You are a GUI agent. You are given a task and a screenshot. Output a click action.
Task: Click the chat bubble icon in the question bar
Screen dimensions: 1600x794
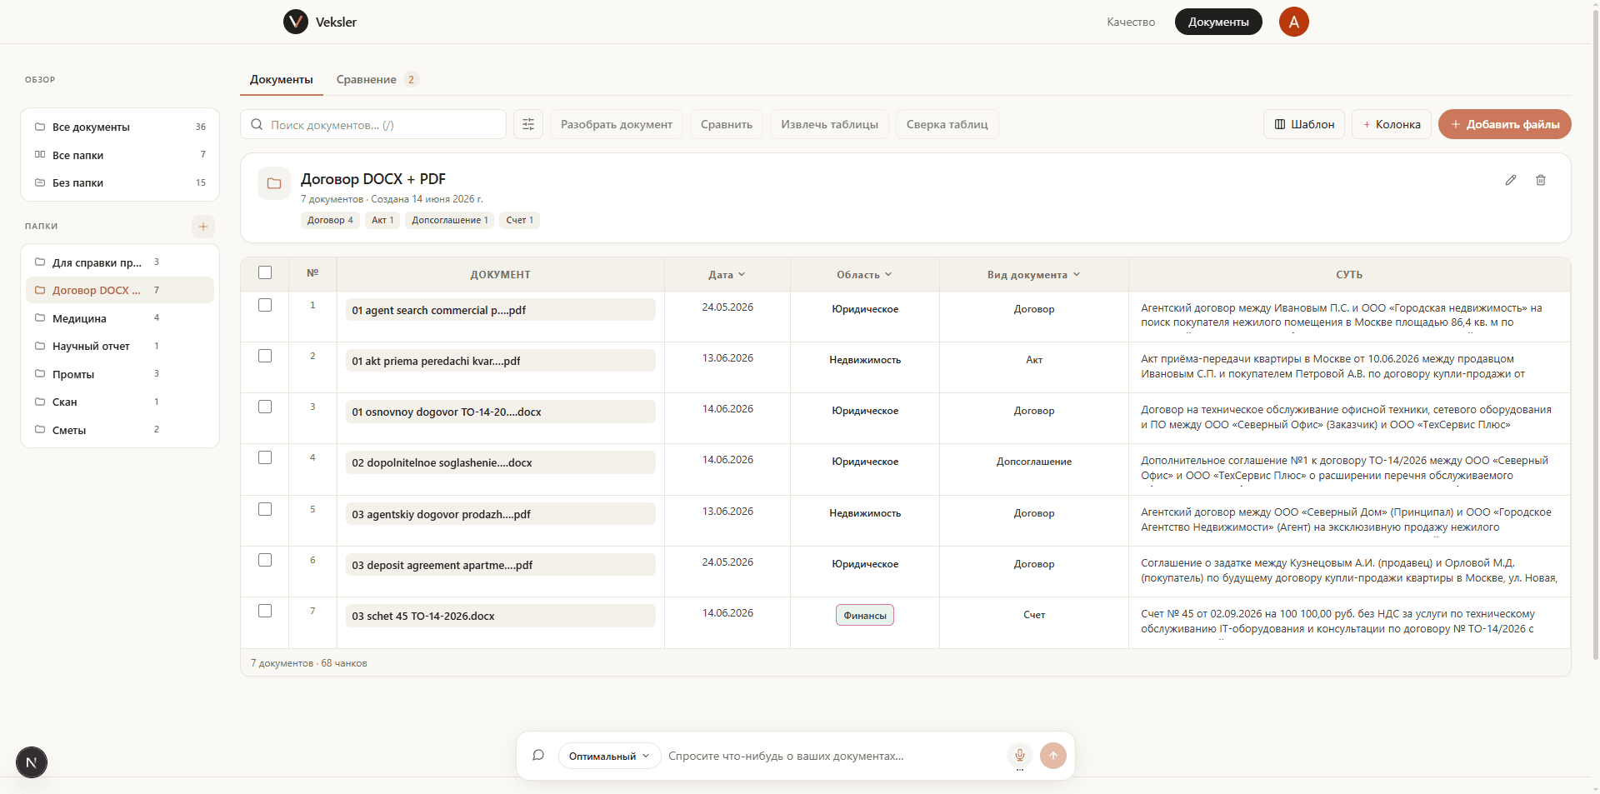(x=538, y=756)
